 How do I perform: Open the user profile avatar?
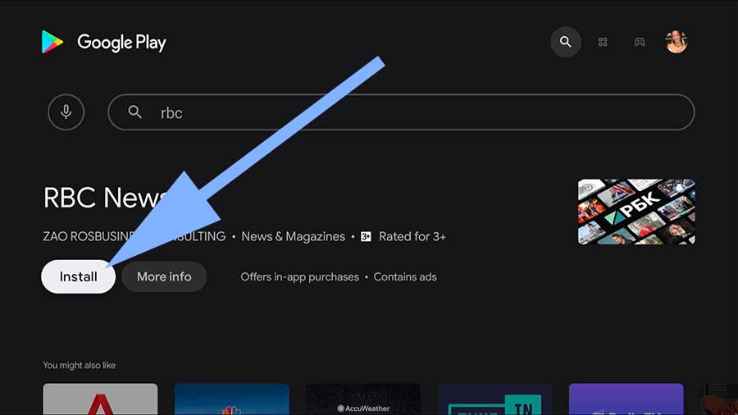coord(676,42)
